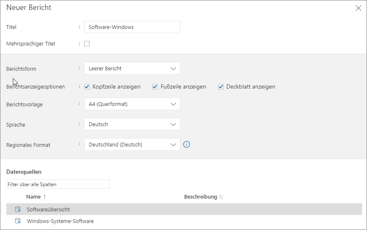Disable Deckblatt anzeigen option
Viewport: 367px width, 230px height.
point(221,86)
